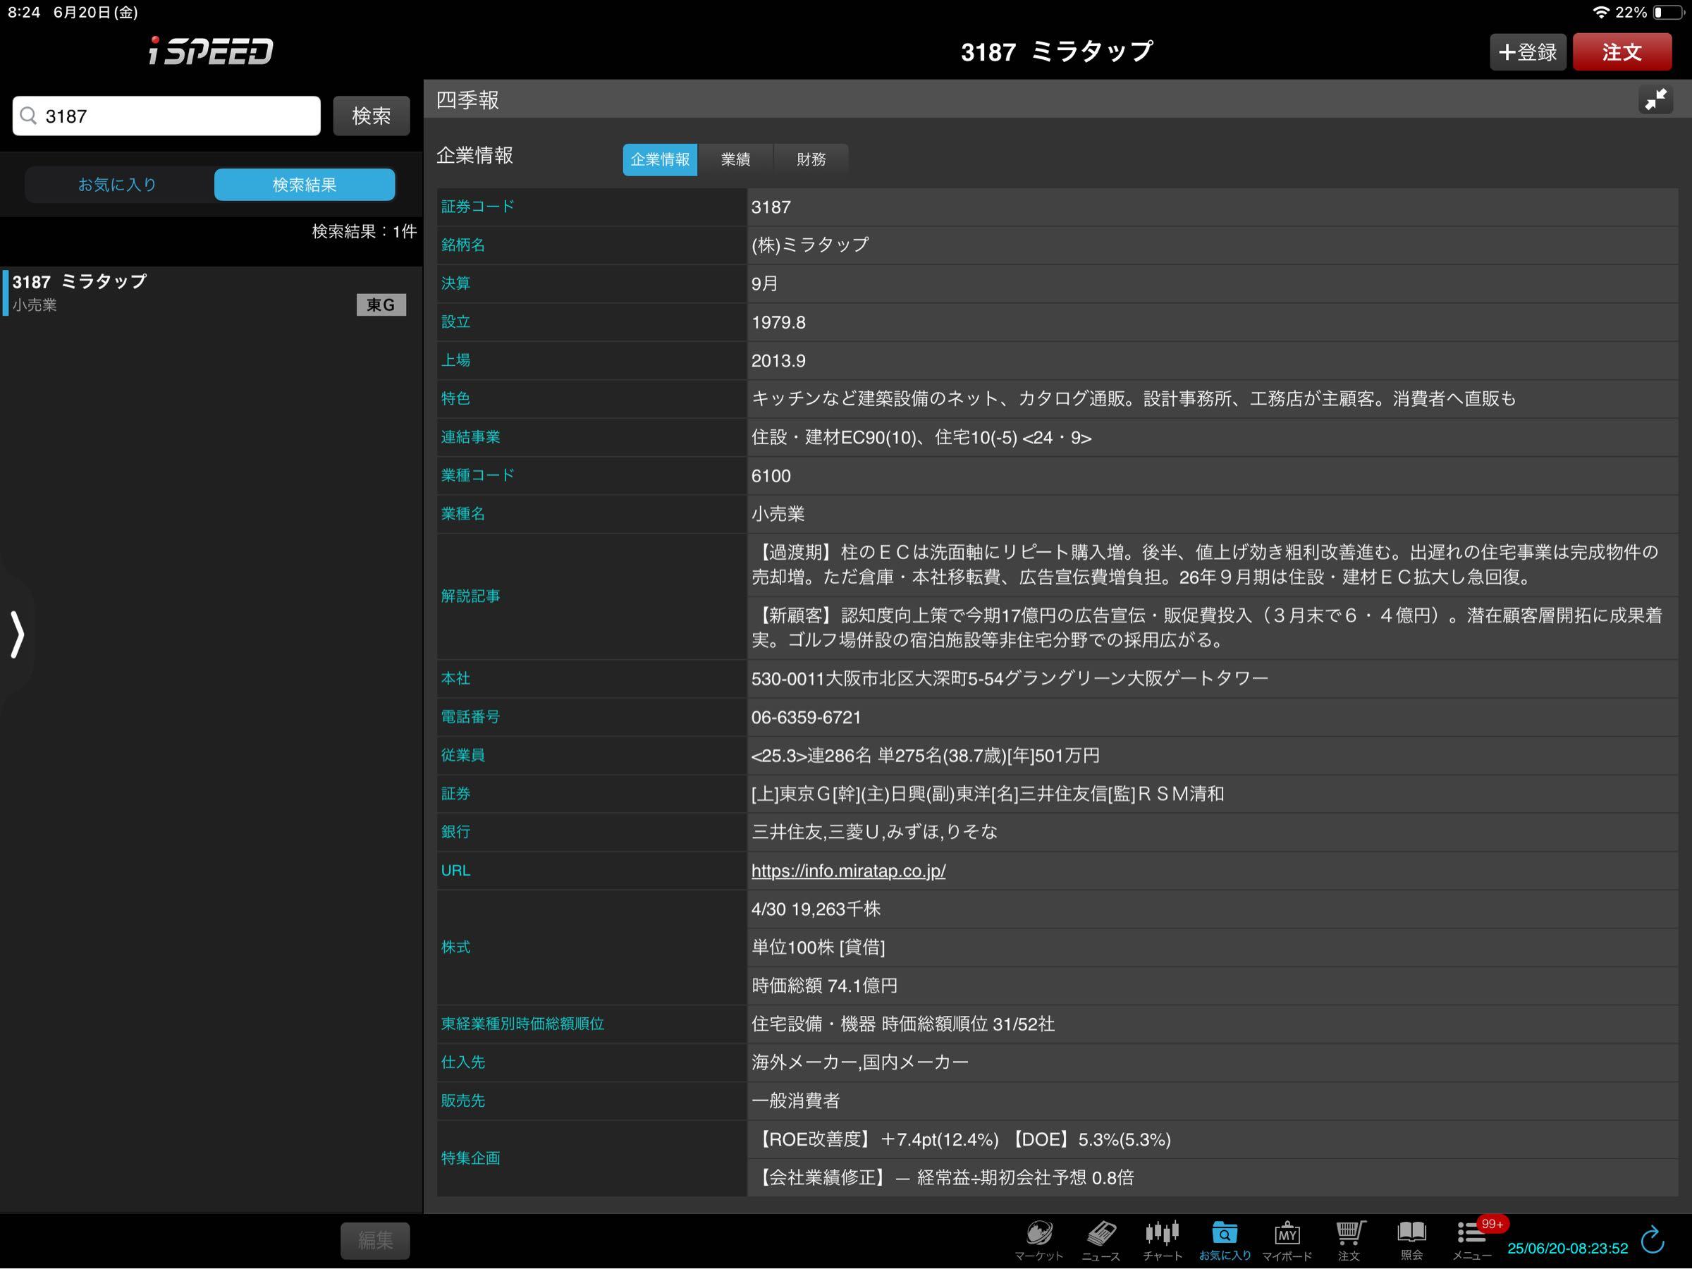1692x1269 pixels.
Task: Open the News (ニュース) icon
Action: coord(1101,1239)
